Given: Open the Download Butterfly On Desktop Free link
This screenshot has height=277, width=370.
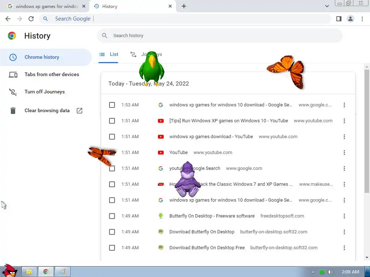Looking at the screenshot, I should coord(207,248).
